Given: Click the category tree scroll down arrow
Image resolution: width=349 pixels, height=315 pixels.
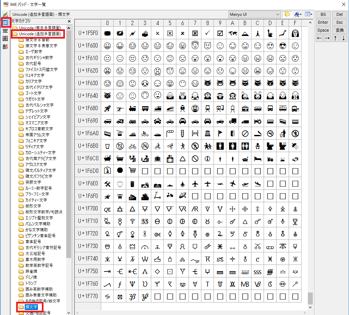Looking at the screenshot, I should pyautogui.click(x=69, y=313).
